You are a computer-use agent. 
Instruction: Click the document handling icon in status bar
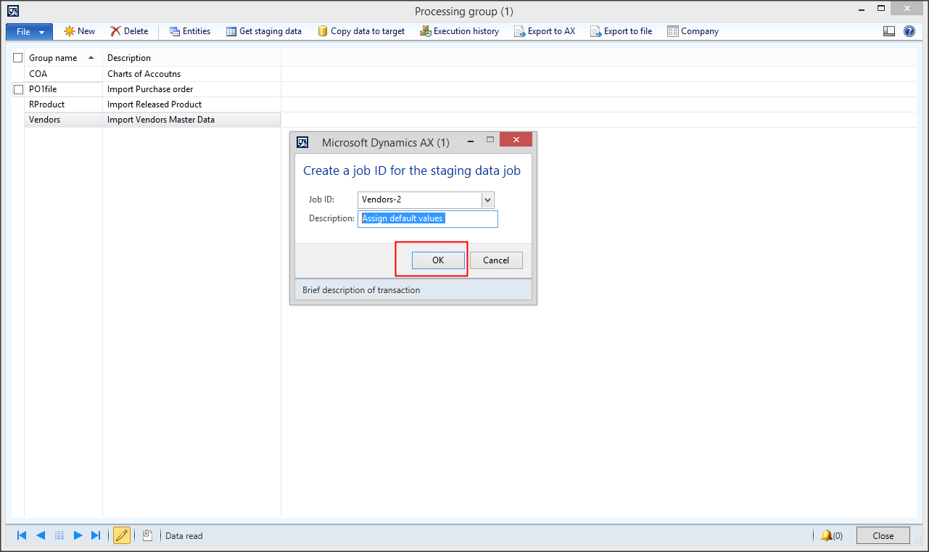click(147, 535)
